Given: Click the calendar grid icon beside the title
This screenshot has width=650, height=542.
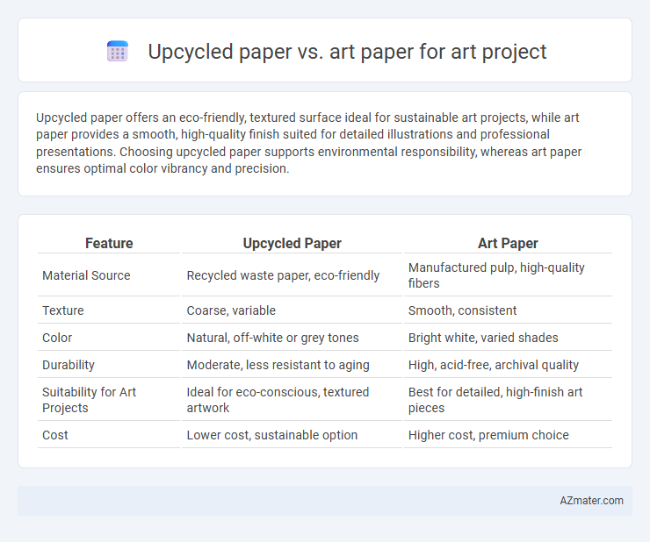Looking at the screenshot, I should click(118, 52).
